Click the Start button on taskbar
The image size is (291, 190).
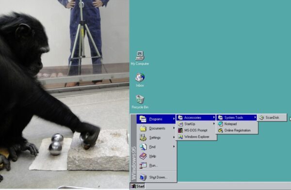point(138,186)
